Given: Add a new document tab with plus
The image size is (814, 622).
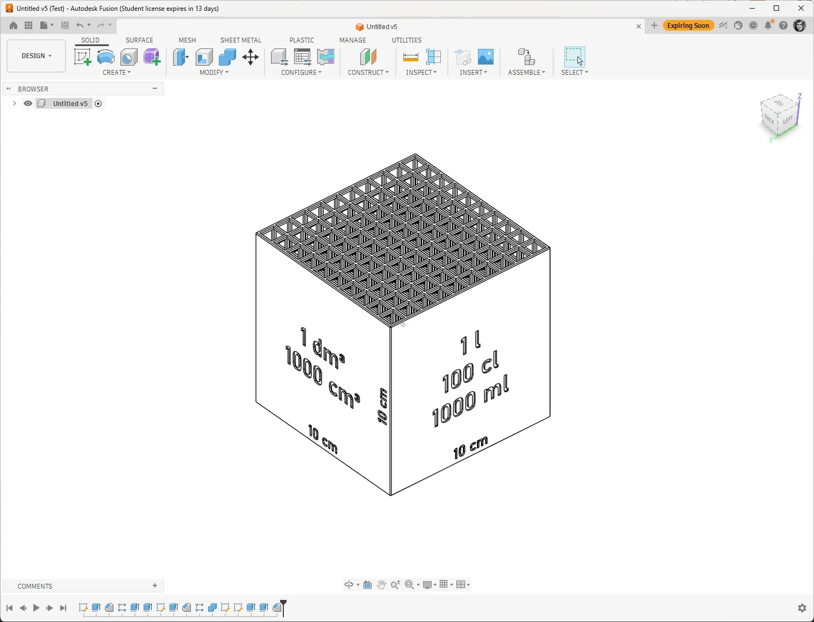Looking at the screenshot, I should tap(654, 25).
